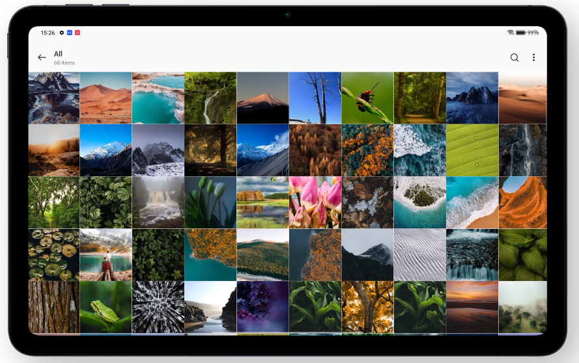
Task: Tap the "All" album title
Action: 58,54
